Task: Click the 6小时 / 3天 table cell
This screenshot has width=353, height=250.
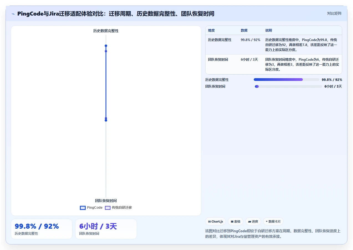Action: click(x=249, y=60)
